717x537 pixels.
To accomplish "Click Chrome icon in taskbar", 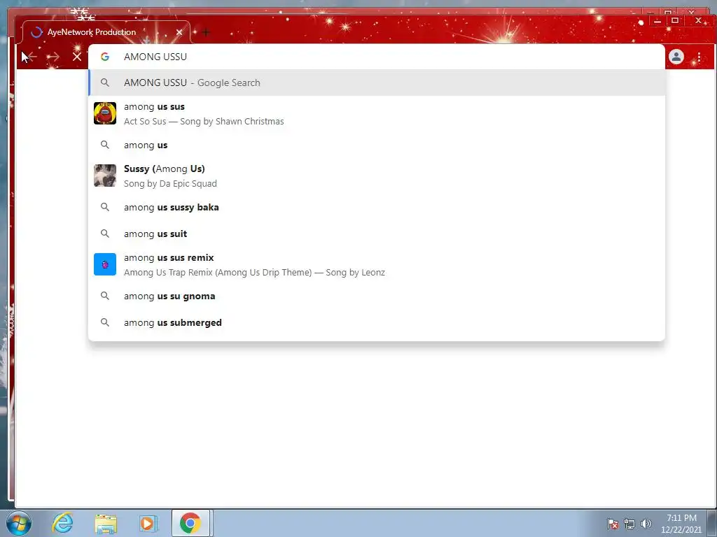I will [x=190, y=523].
